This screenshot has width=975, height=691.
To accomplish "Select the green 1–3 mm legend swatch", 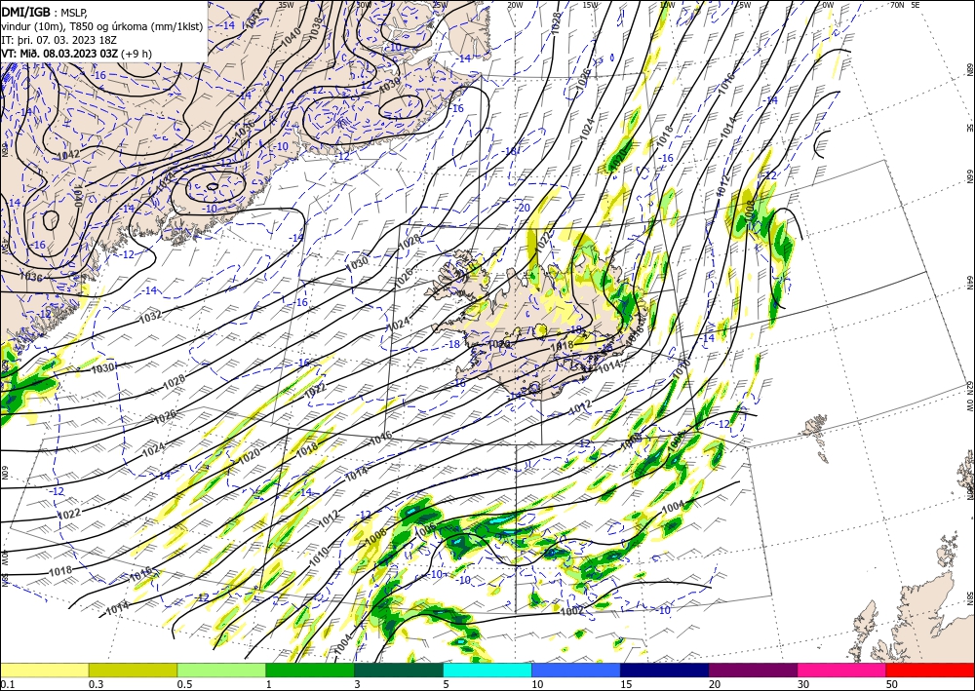I will click(310, 670).
